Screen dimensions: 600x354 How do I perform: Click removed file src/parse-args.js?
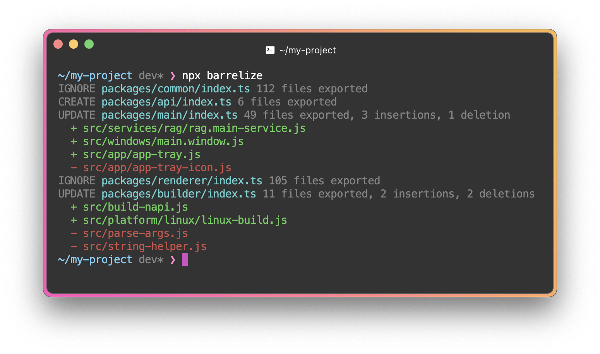[x=135, y=233]
